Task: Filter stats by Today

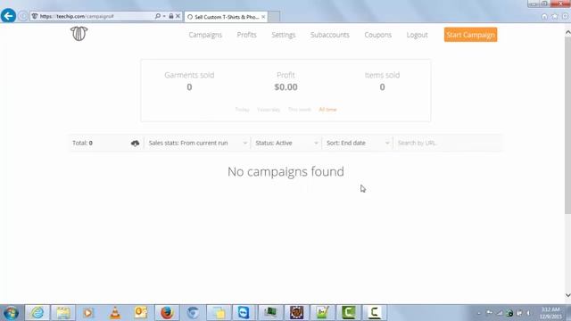Action: pos(242,110)
